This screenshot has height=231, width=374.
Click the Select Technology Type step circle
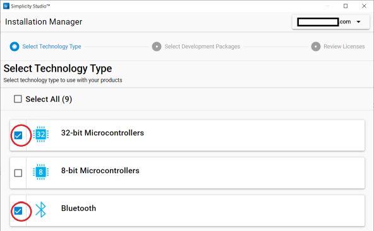coord(15,47)
